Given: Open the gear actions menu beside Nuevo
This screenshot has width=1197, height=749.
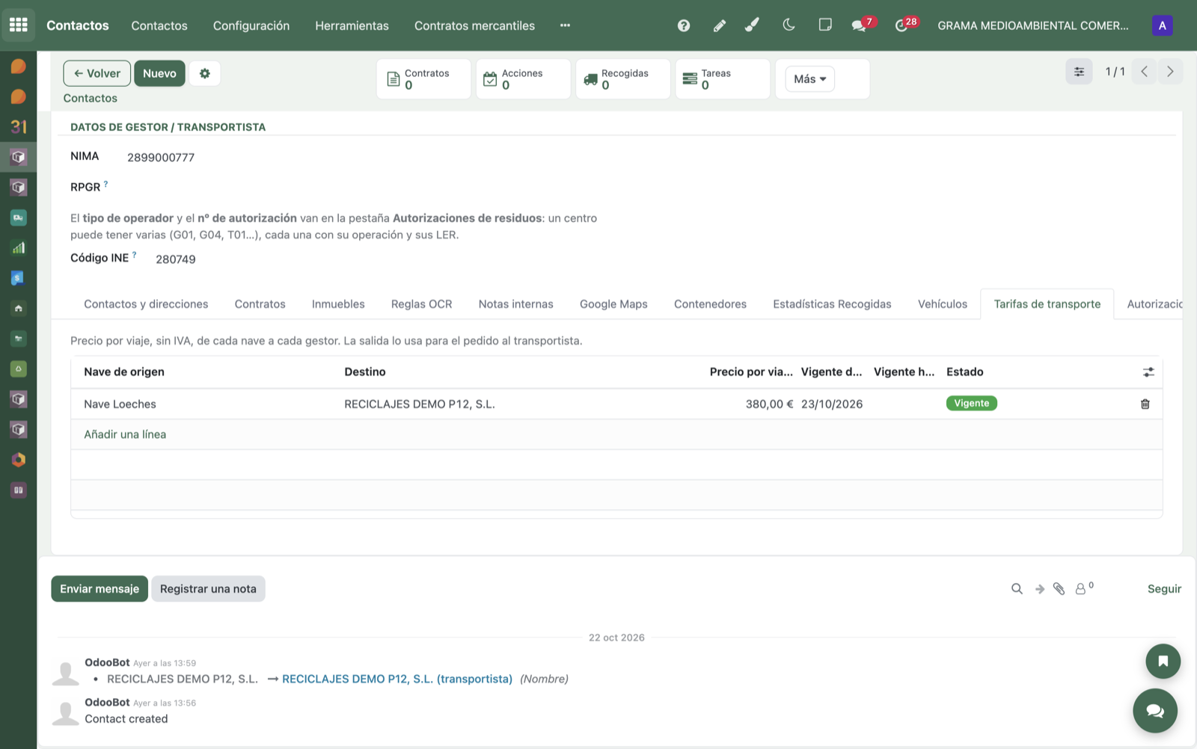Looking at the screenshot, I should click(x=205, y=73).
